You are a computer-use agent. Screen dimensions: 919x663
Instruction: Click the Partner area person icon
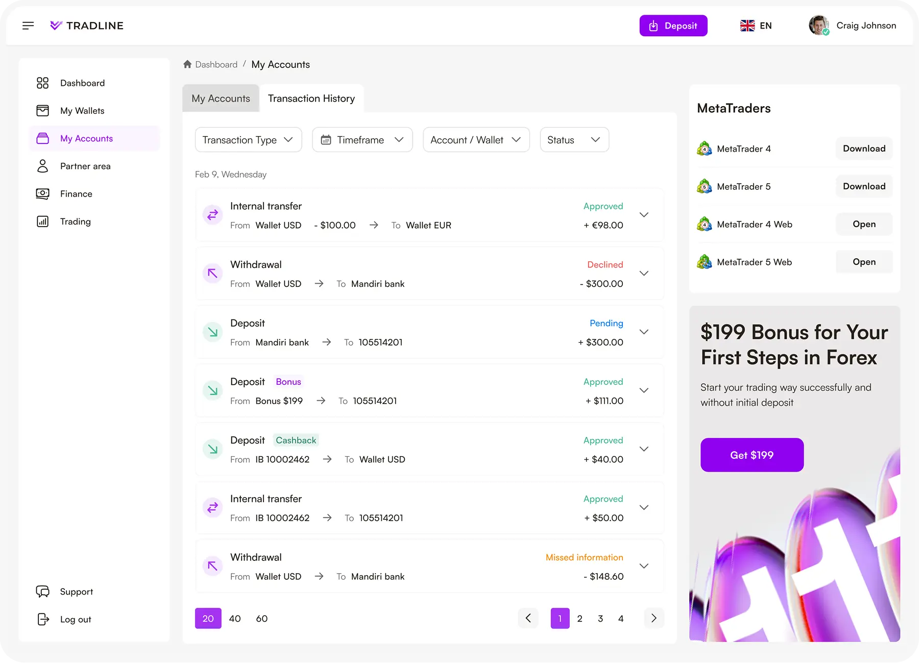[x=43, y=166]
